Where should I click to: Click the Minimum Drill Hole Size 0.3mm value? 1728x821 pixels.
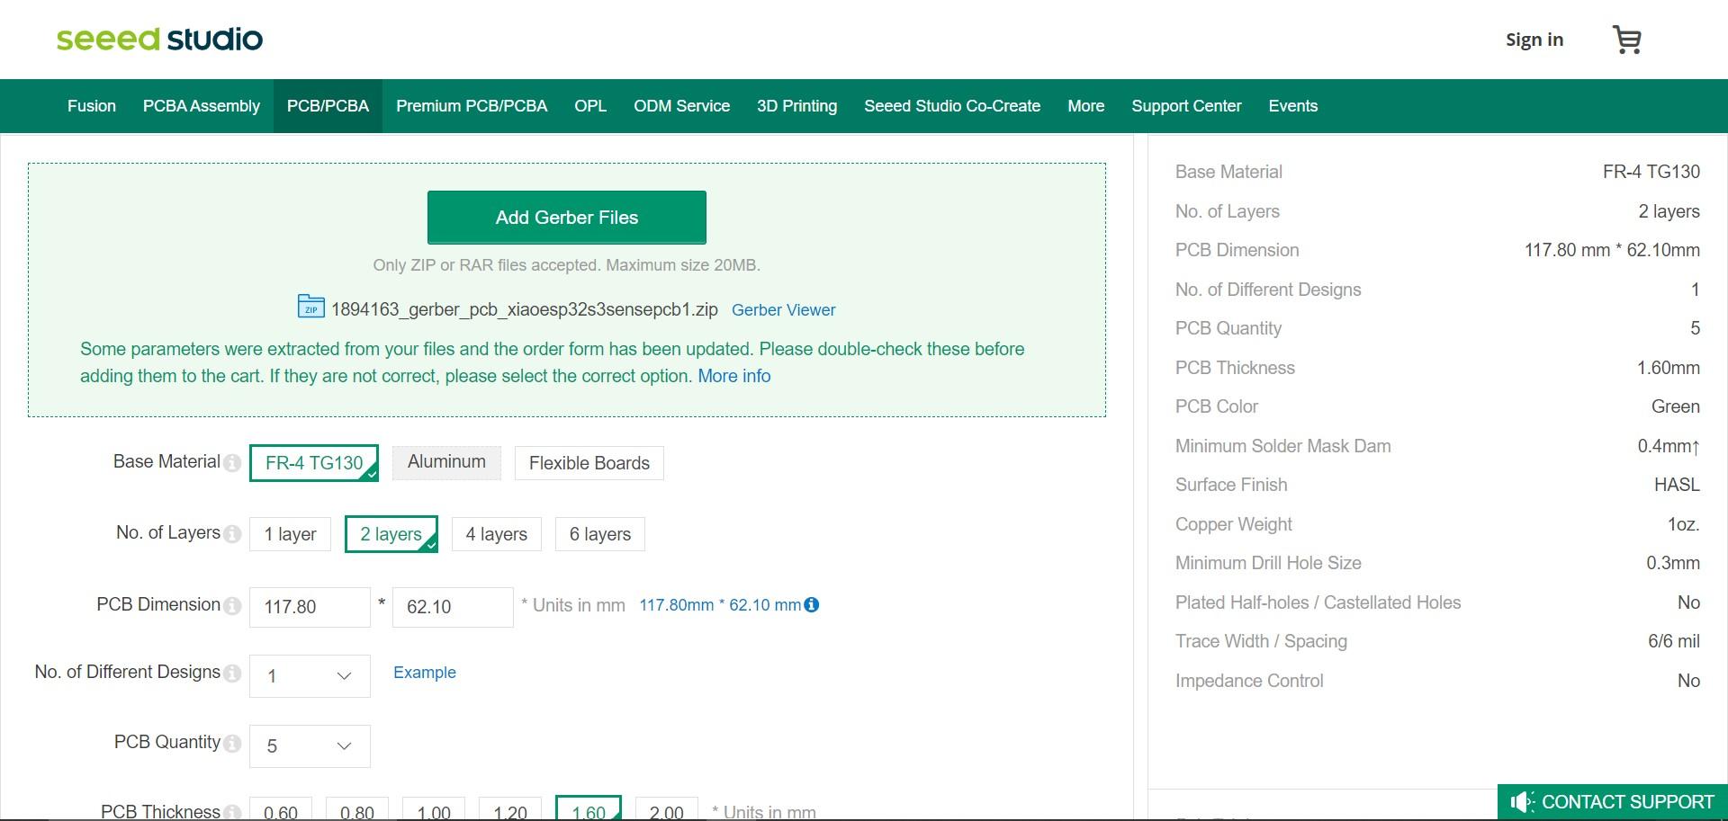click(x=1673, y=563)
